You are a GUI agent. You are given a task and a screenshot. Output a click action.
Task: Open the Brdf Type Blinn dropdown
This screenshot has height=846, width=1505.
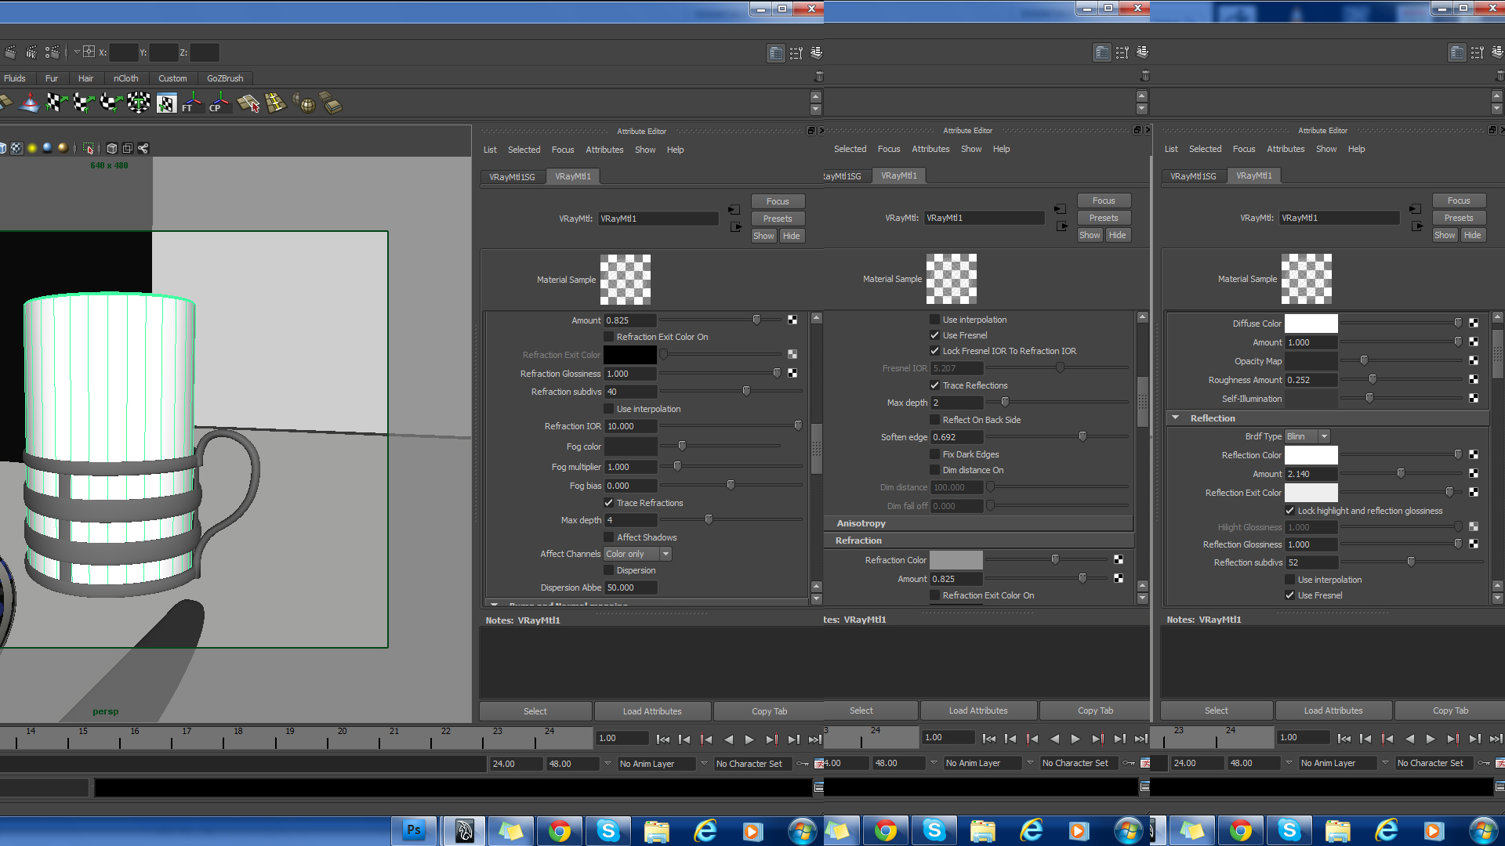pyautogui.click(x=1307, y=436)
